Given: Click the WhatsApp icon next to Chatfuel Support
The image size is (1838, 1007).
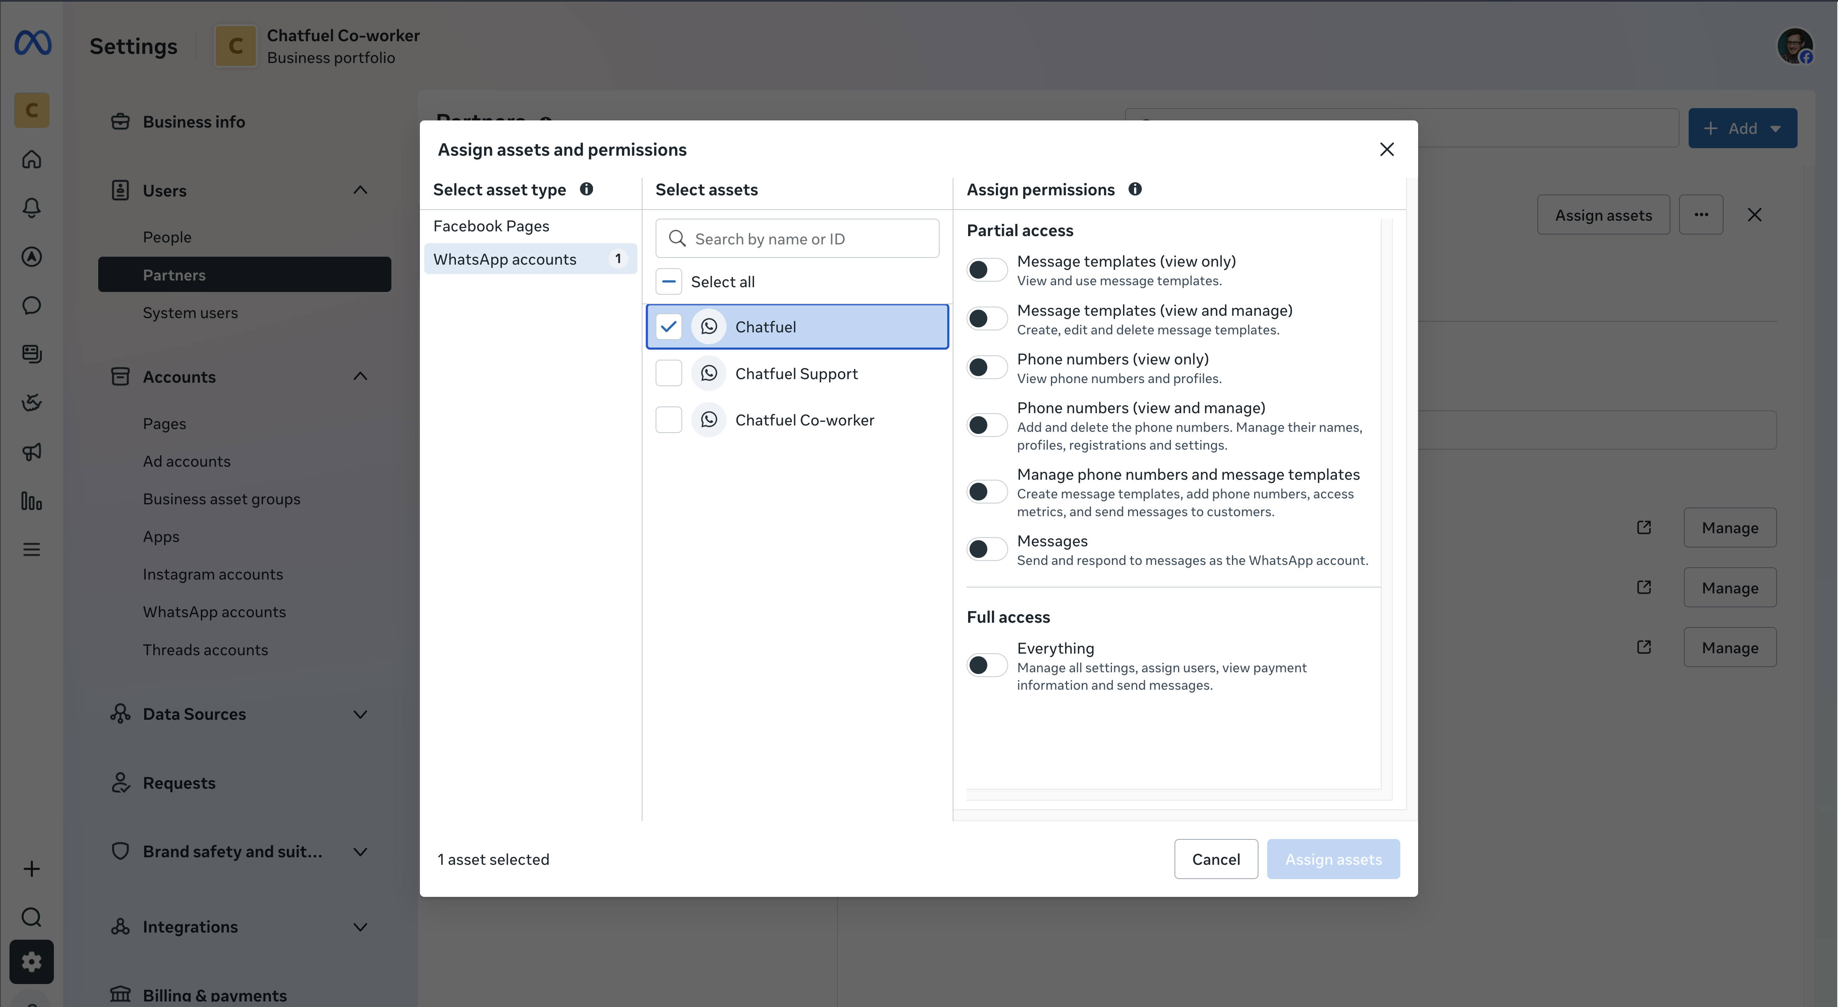Looking at the screenshot, I should (709, 373).
